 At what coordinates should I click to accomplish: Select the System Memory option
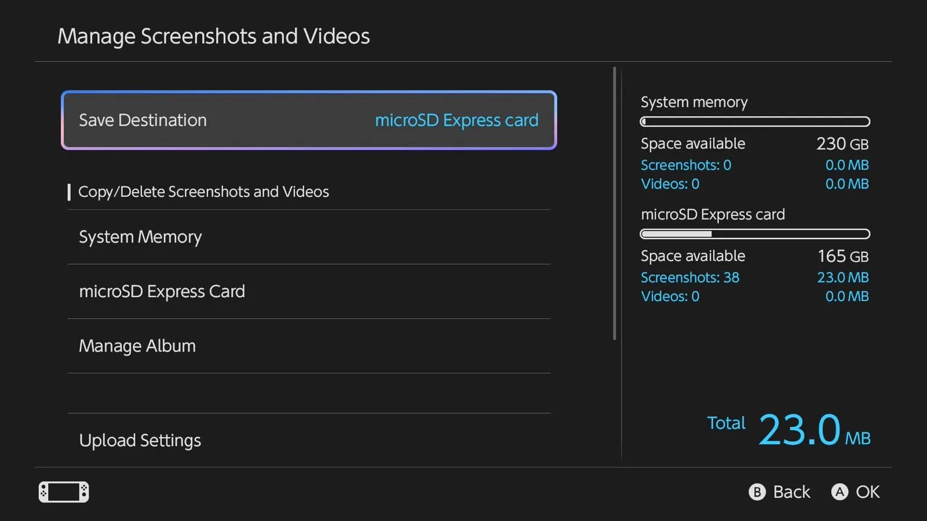[x=140, y=237]
